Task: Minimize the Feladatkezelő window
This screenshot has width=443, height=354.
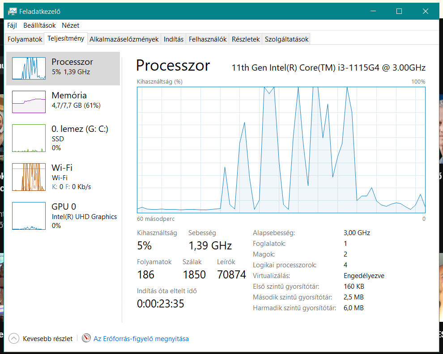Action: (x=373, y=11)
